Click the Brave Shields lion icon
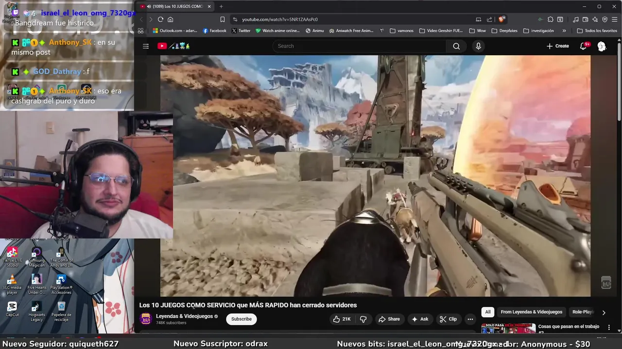The height and width of the screenshot is (349, 622). point(502,19)
